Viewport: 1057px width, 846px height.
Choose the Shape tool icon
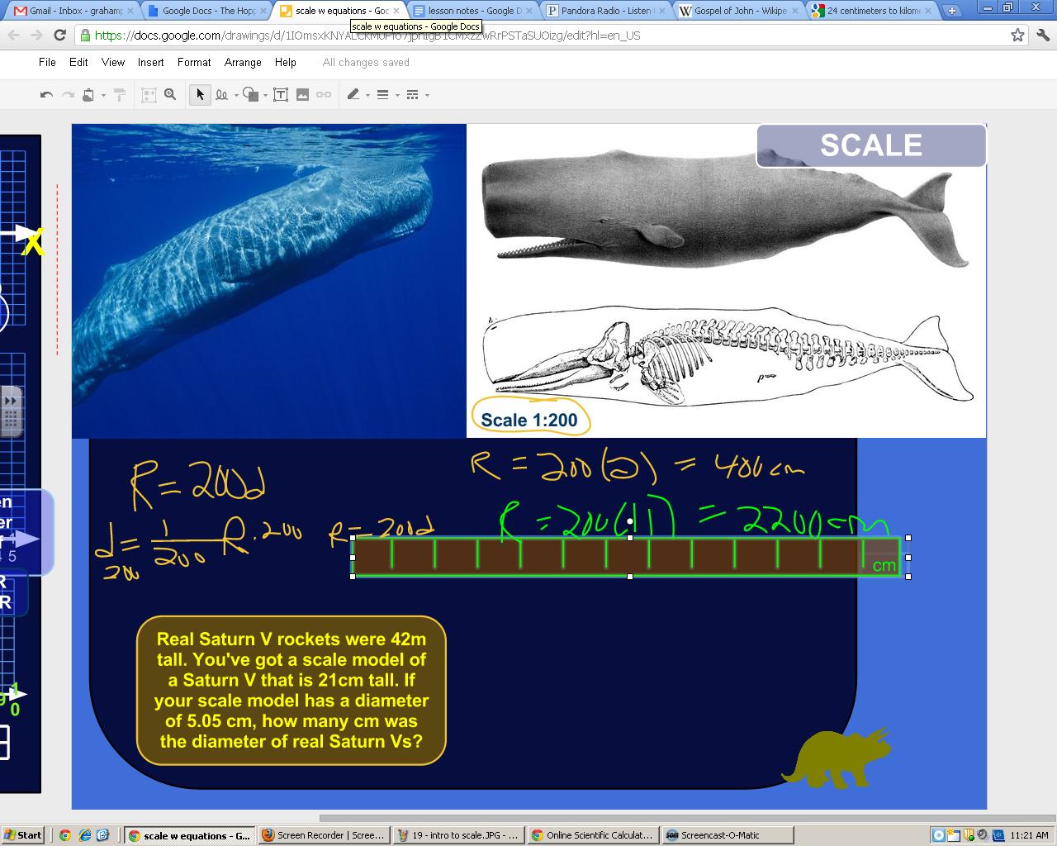[251, 95]
